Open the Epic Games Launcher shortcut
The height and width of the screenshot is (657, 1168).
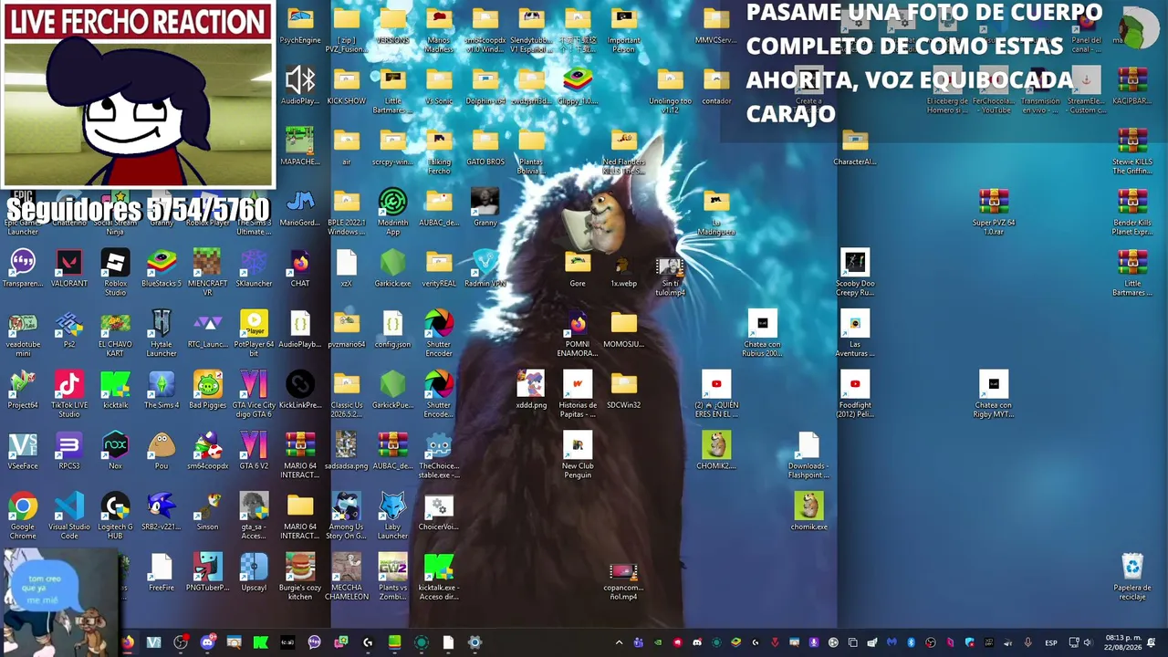(23, 212)
